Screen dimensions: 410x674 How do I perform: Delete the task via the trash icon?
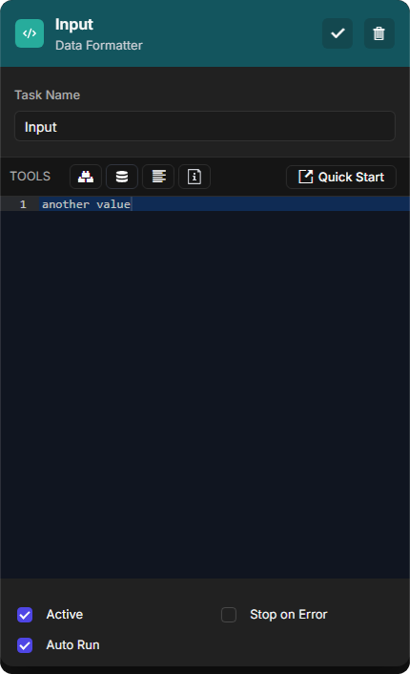click(x=379, y=33)
